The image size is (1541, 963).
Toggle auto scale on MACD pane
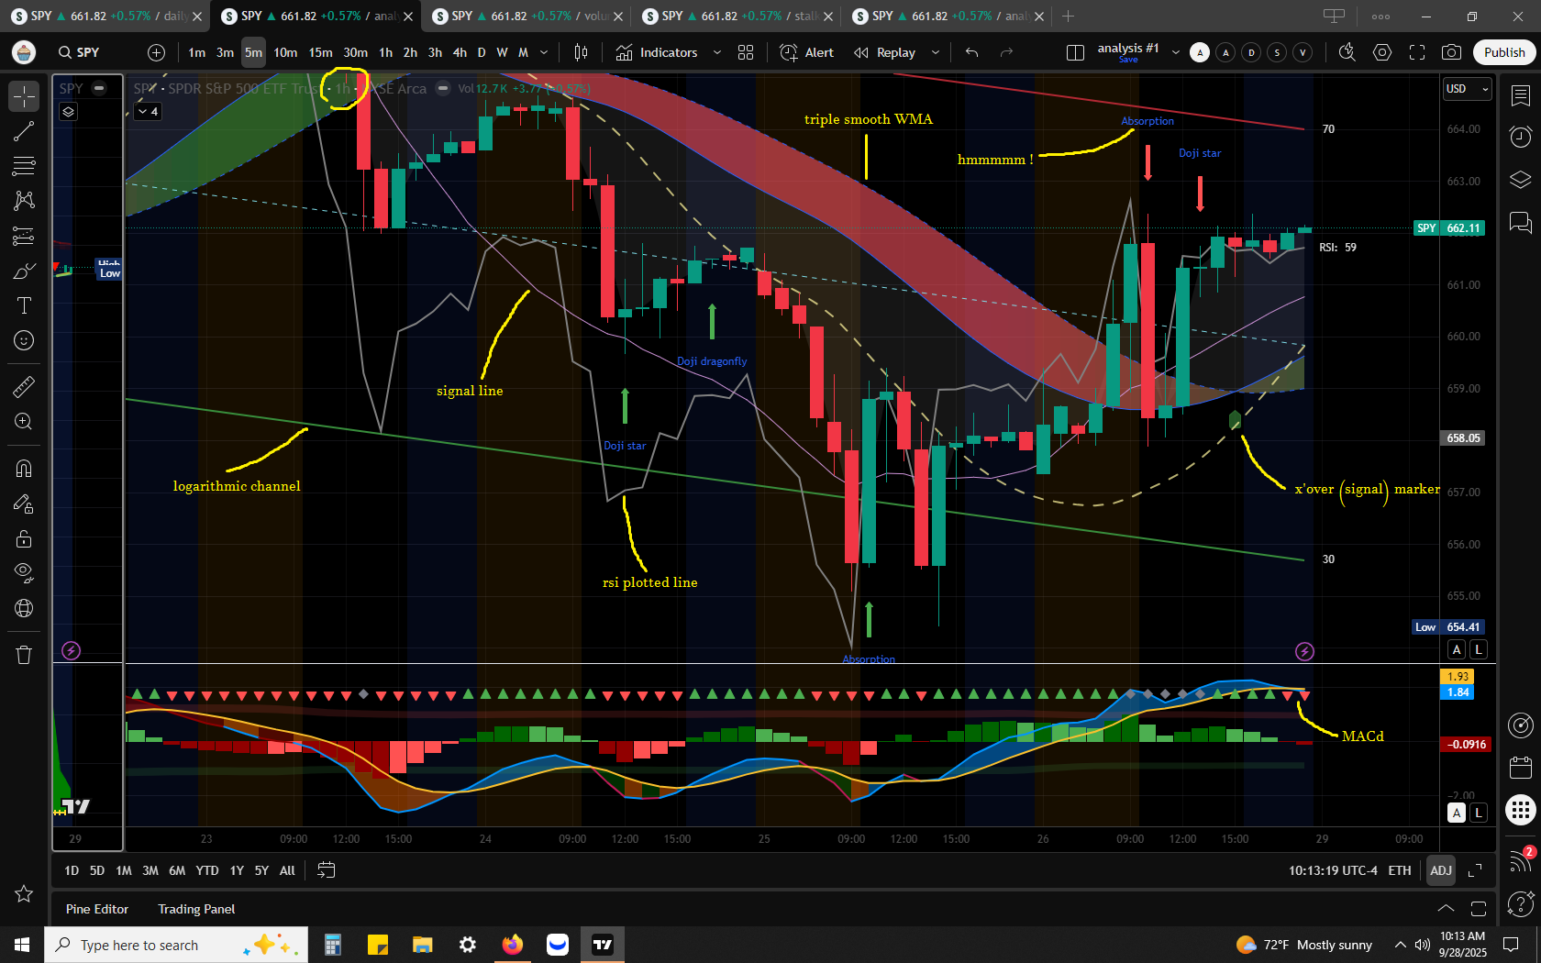coord(1457,813)
